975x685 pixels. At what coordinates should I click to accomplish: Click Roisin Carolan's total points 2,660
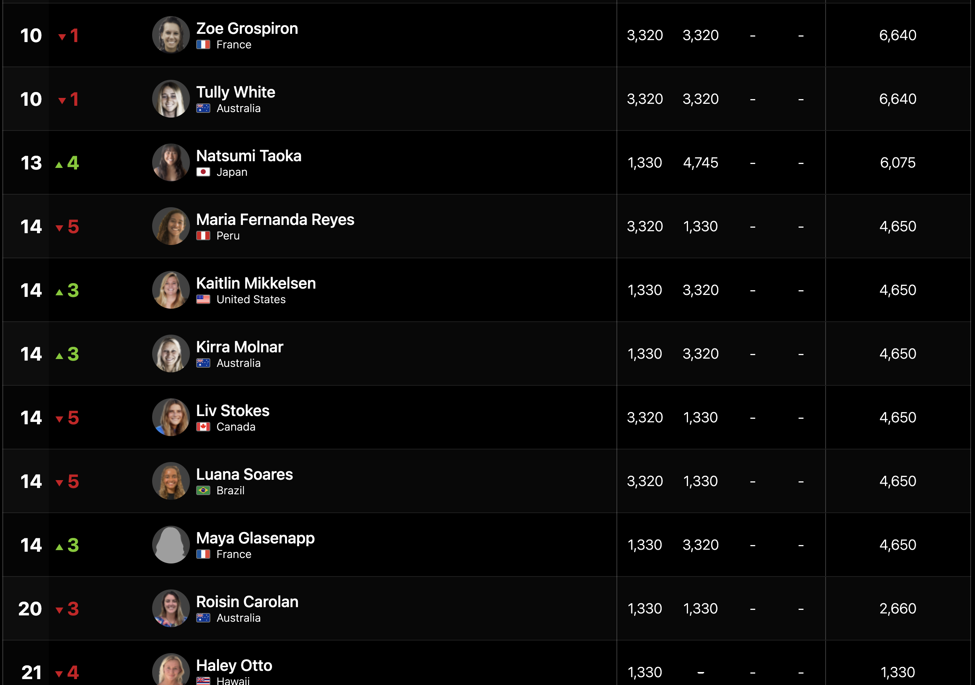click(898, 609)
